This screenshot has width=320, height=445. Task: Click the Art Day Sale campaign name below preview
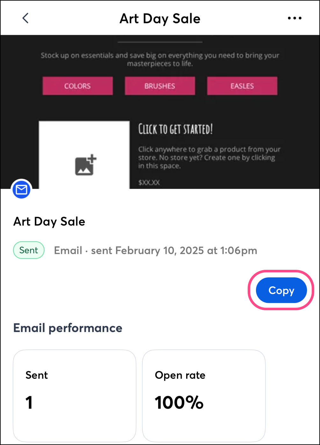click(49, 221)
